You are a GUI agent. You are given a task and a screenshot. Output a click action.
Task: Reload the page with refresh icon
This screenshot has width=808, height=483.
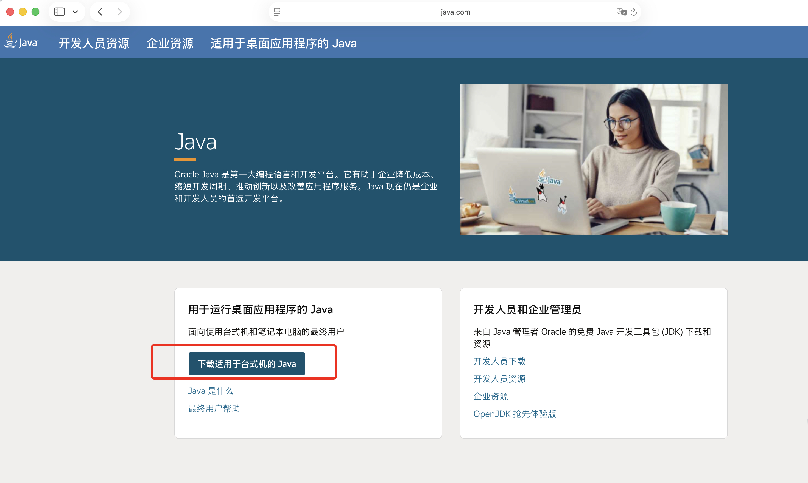(x=634, y=12)
